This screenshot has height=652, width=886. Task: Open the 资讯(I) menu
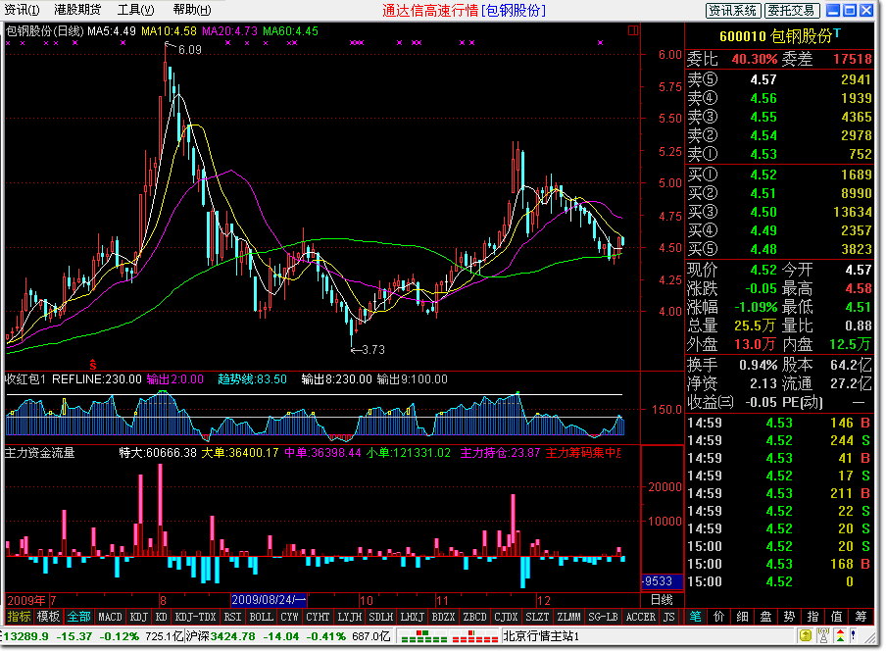(22, 10)
